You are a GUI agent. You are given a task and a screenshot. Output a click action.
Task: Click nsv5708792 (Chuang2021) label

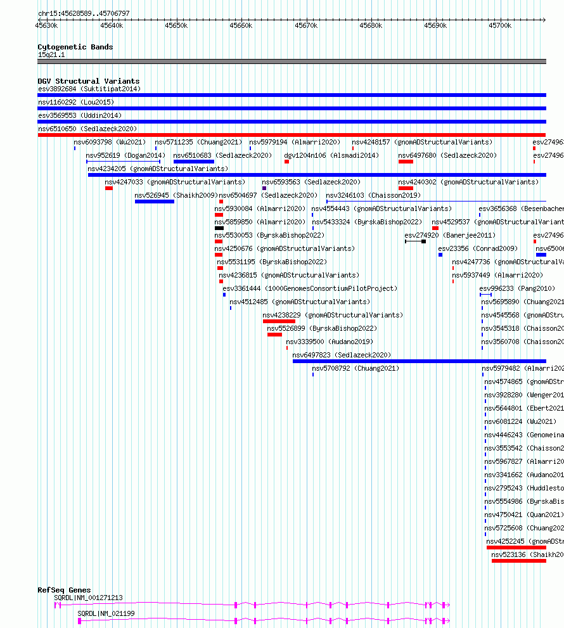tap(356, 368)
